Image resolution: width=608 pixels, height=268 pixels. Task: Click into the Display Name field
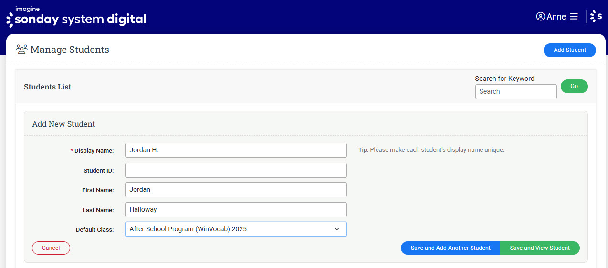coord(236,150)
